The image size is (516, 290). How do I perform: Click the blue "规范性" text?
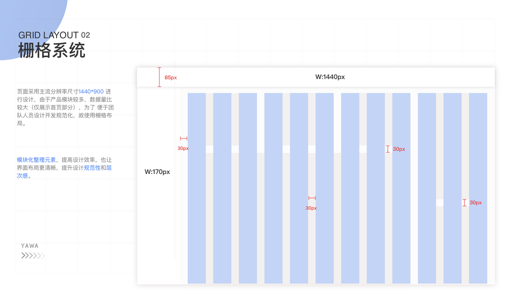point(92,168)
